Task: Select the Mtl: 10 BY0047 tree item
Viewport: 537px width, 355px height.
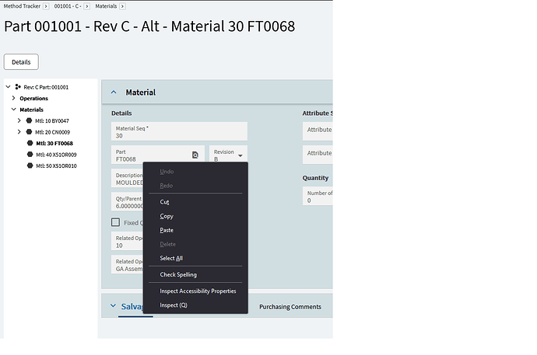Action: [52, 120]
